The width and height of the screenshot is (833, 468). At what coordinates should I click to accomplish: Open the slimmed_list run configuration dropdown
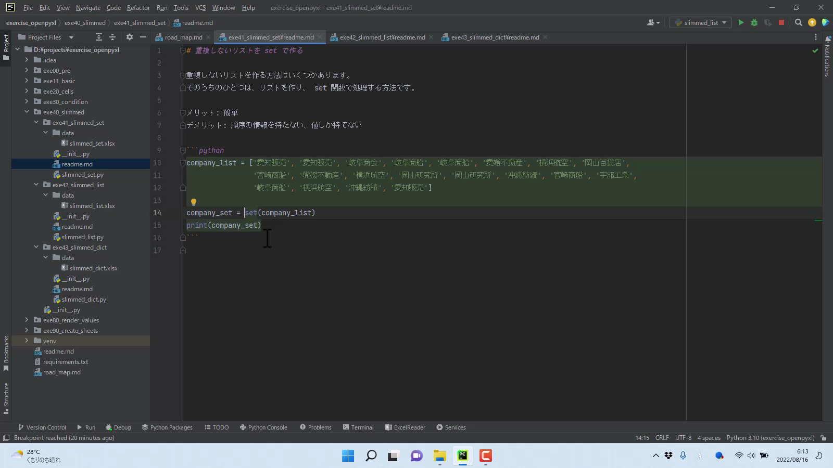click(701, 22)
